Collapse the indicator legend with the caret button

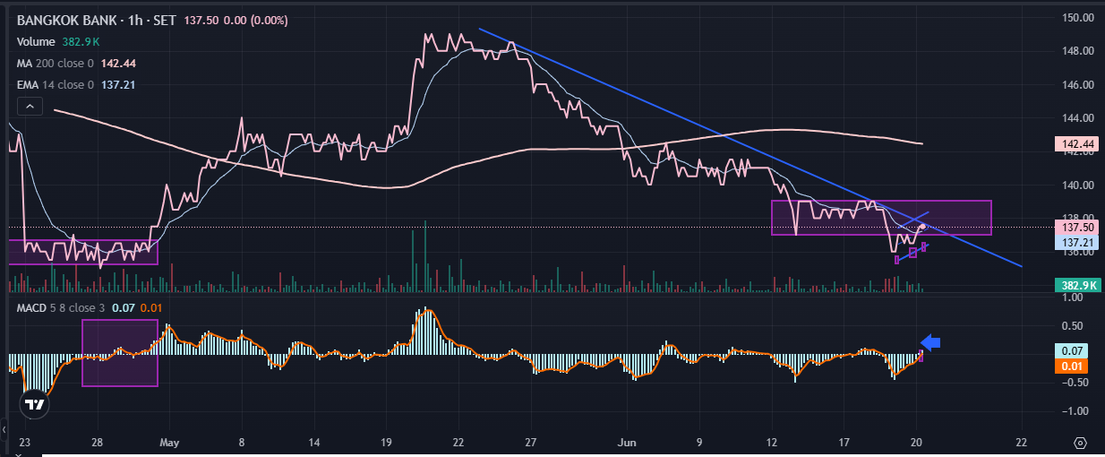tap(30, 107)
